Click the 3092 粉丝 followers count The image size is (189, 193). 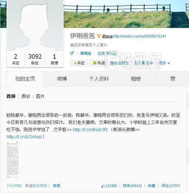pos(35,59)
